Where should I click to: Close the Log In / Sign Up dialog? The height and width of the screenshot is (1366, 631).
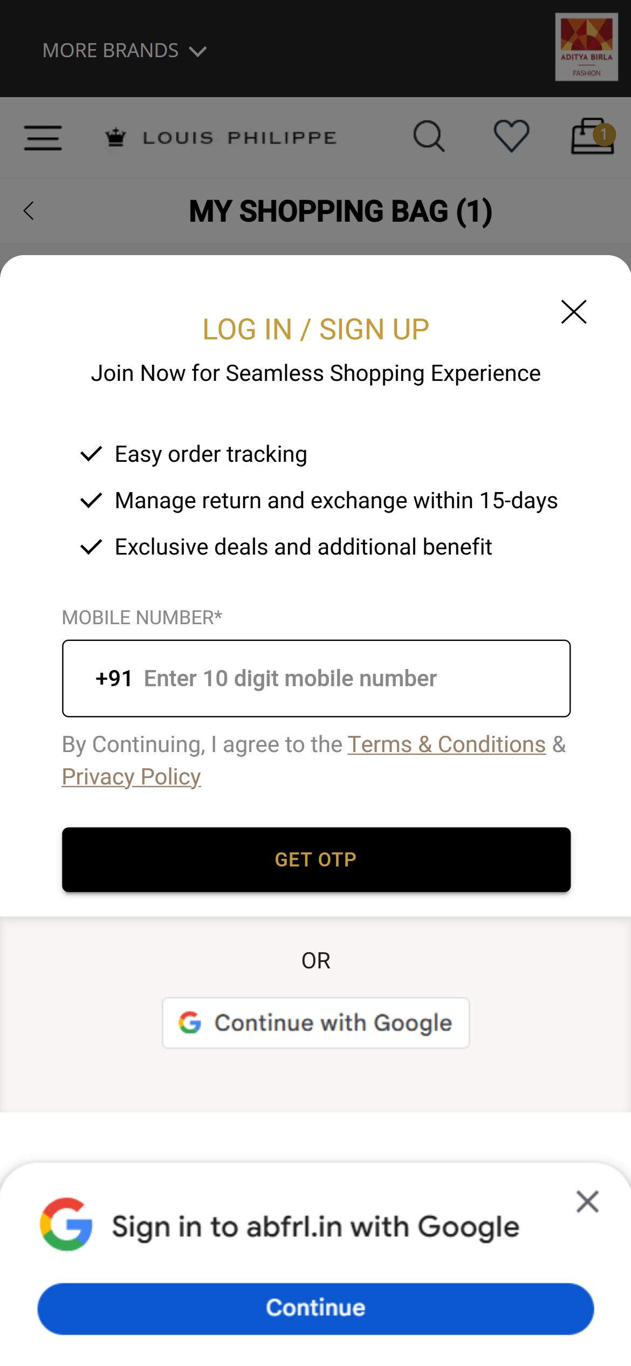(574, 312)
